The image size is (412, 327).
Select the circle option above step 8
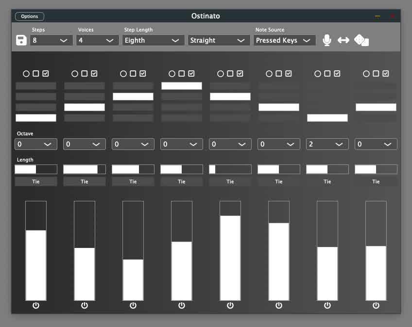[x=366, y=74]
